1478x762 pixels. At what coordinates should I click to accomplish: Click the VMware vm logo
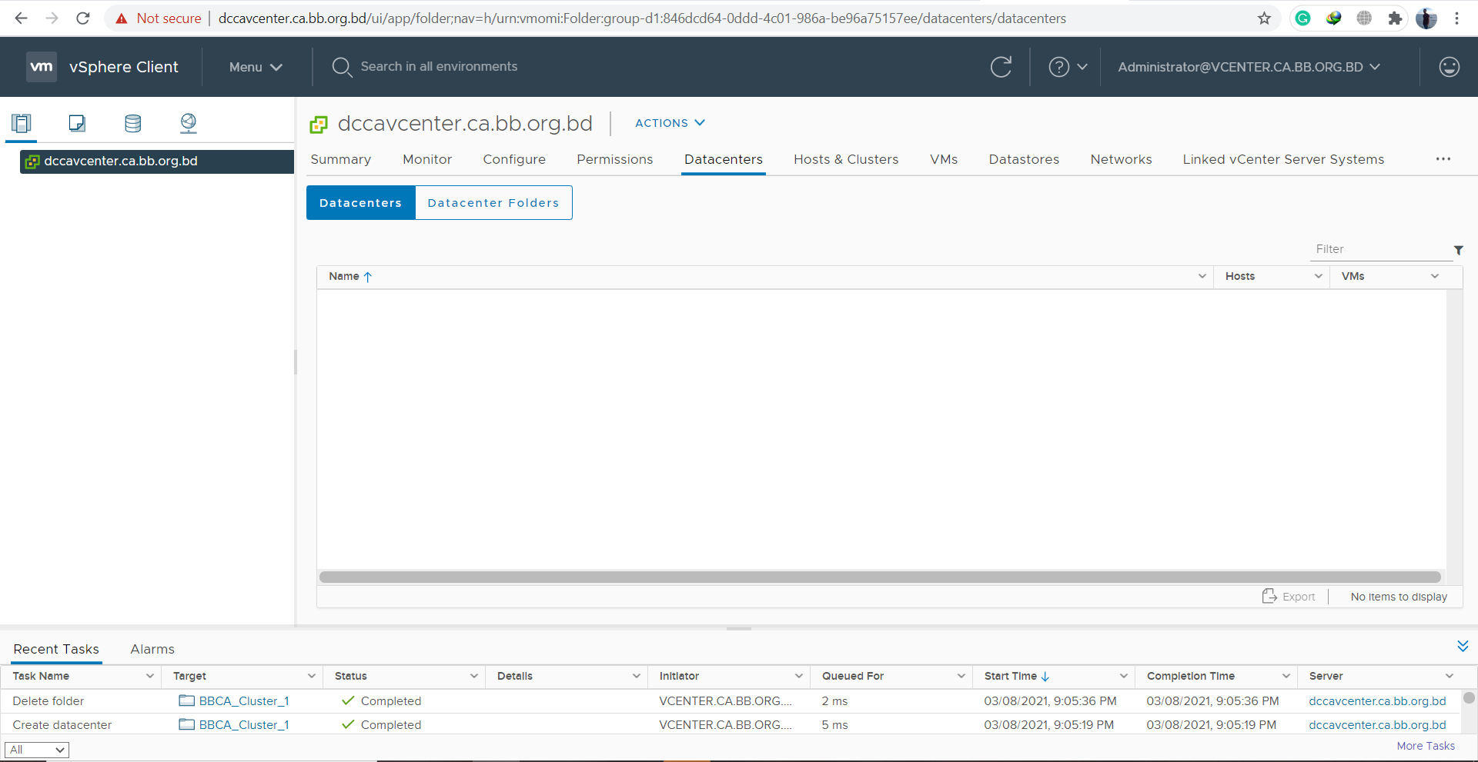click(x=42, y=67)
